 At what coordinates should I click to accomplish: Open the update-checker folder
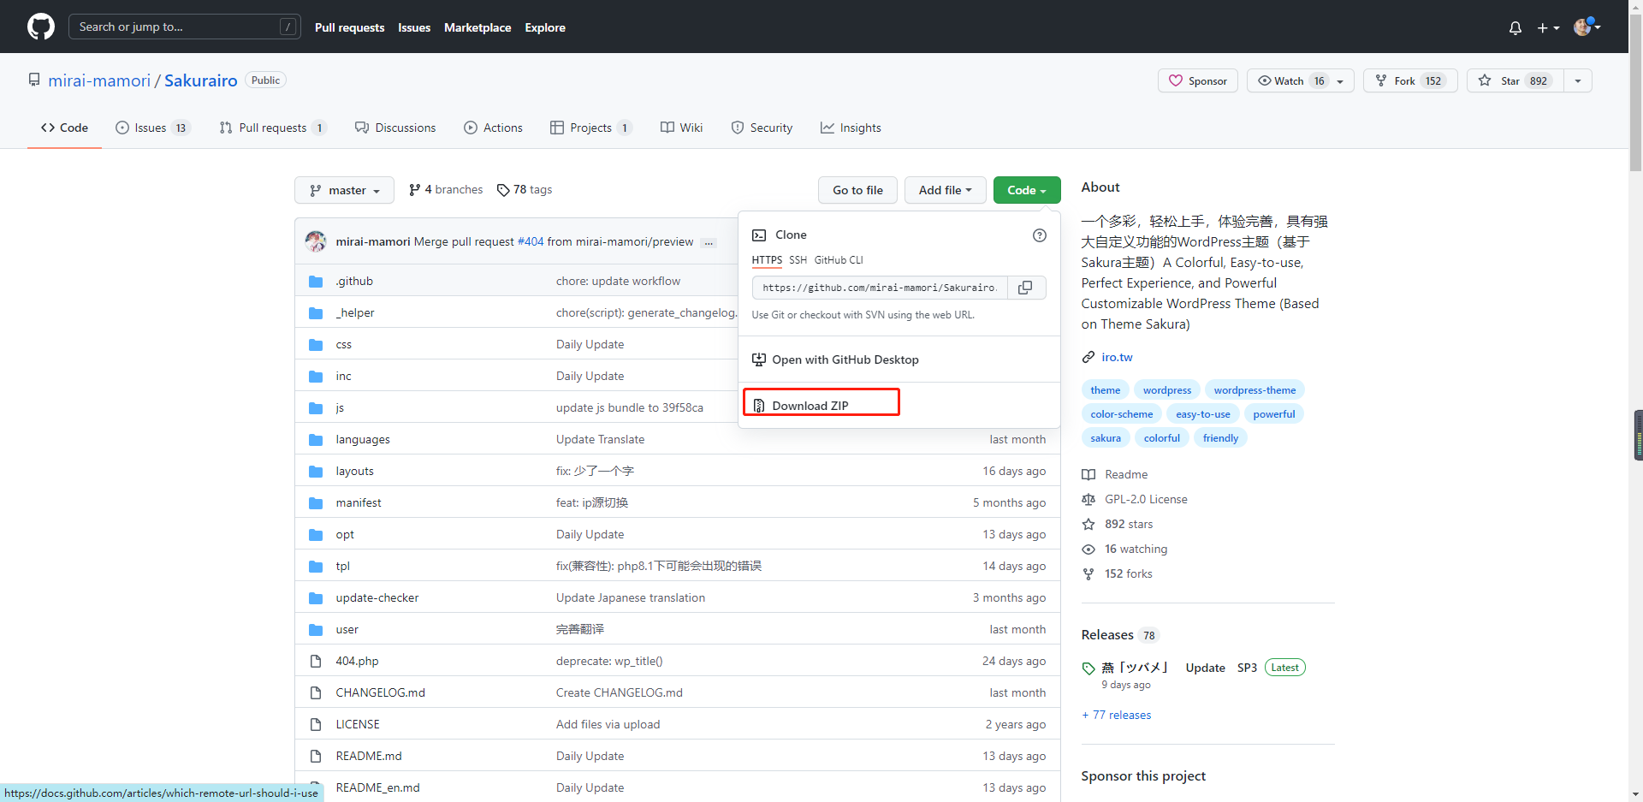(377, 597)
